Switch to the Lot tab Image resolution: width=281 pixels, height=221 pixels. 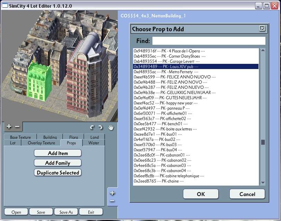click(13, 143)
